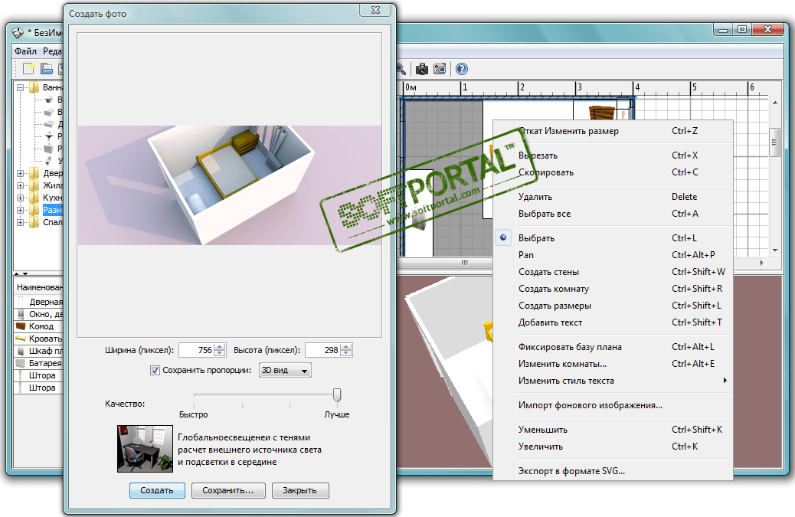This screenshot has height=517, width=795.
Task: Expand the Спал category tree node
Action: click(x=20, y=222)
